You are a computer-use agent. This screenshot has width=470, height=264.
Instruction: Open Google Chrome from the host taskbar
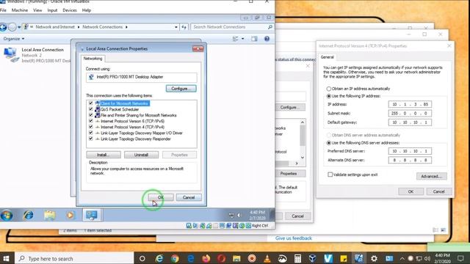[175, 258]
